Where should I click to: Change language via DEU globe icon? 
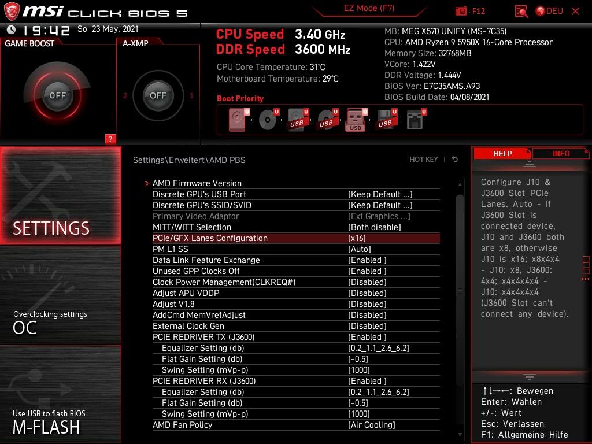tap(549, 11)
